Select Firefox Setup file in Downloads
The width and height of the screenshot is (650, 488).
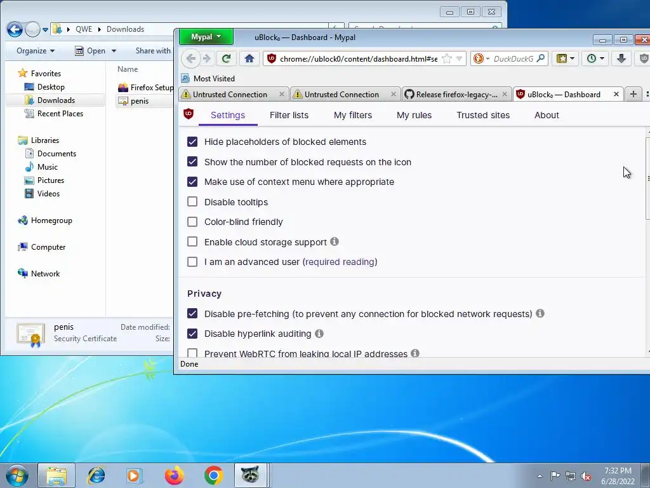[x=145, y=87]
